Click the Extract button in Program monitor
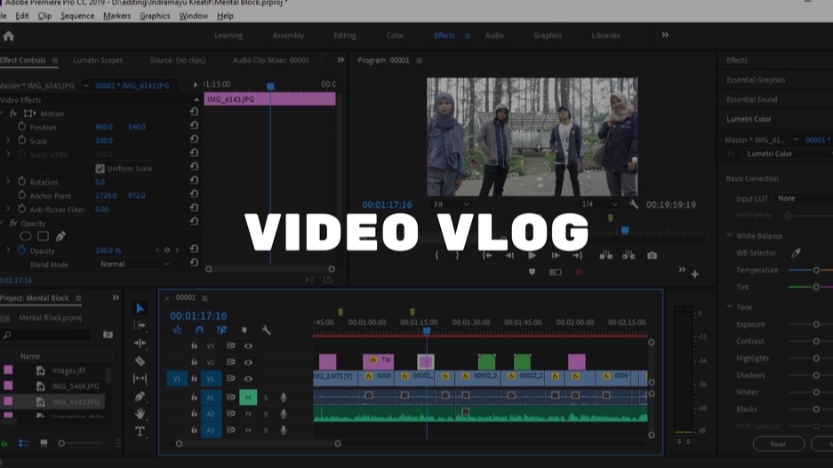The width and height of the screenshot is (833, 468). point(629,256)
